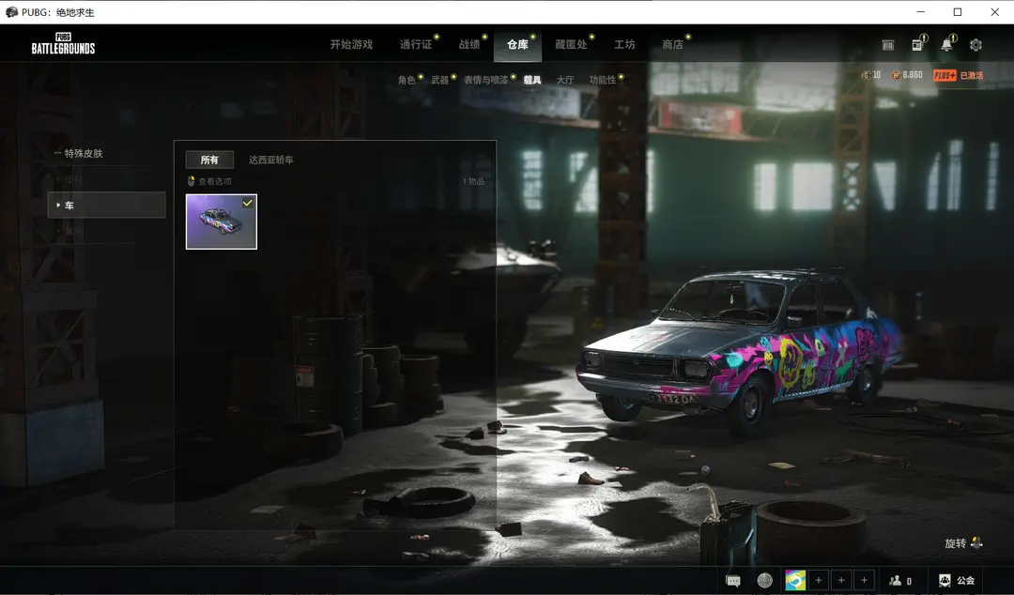This screenshot has height=595, width=1014.
Task: Click the PLUS+ 已激活 badge
Action: click(958, 75)
